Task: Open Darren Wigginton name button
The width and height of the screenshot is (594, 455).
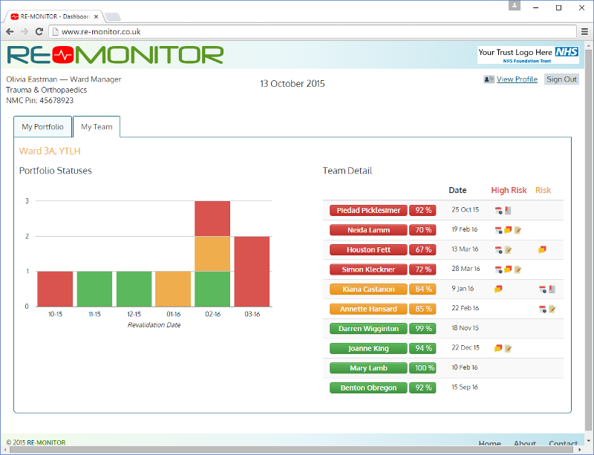Action: click(x=368, y=329)
